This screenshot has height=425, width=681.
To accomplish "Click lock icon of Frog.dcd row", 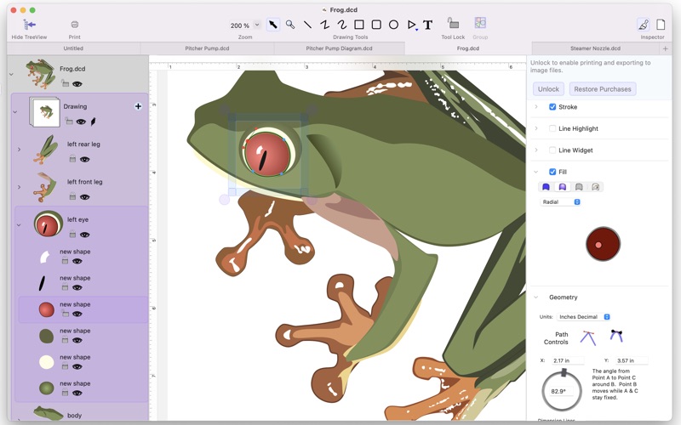I will 66,83.
